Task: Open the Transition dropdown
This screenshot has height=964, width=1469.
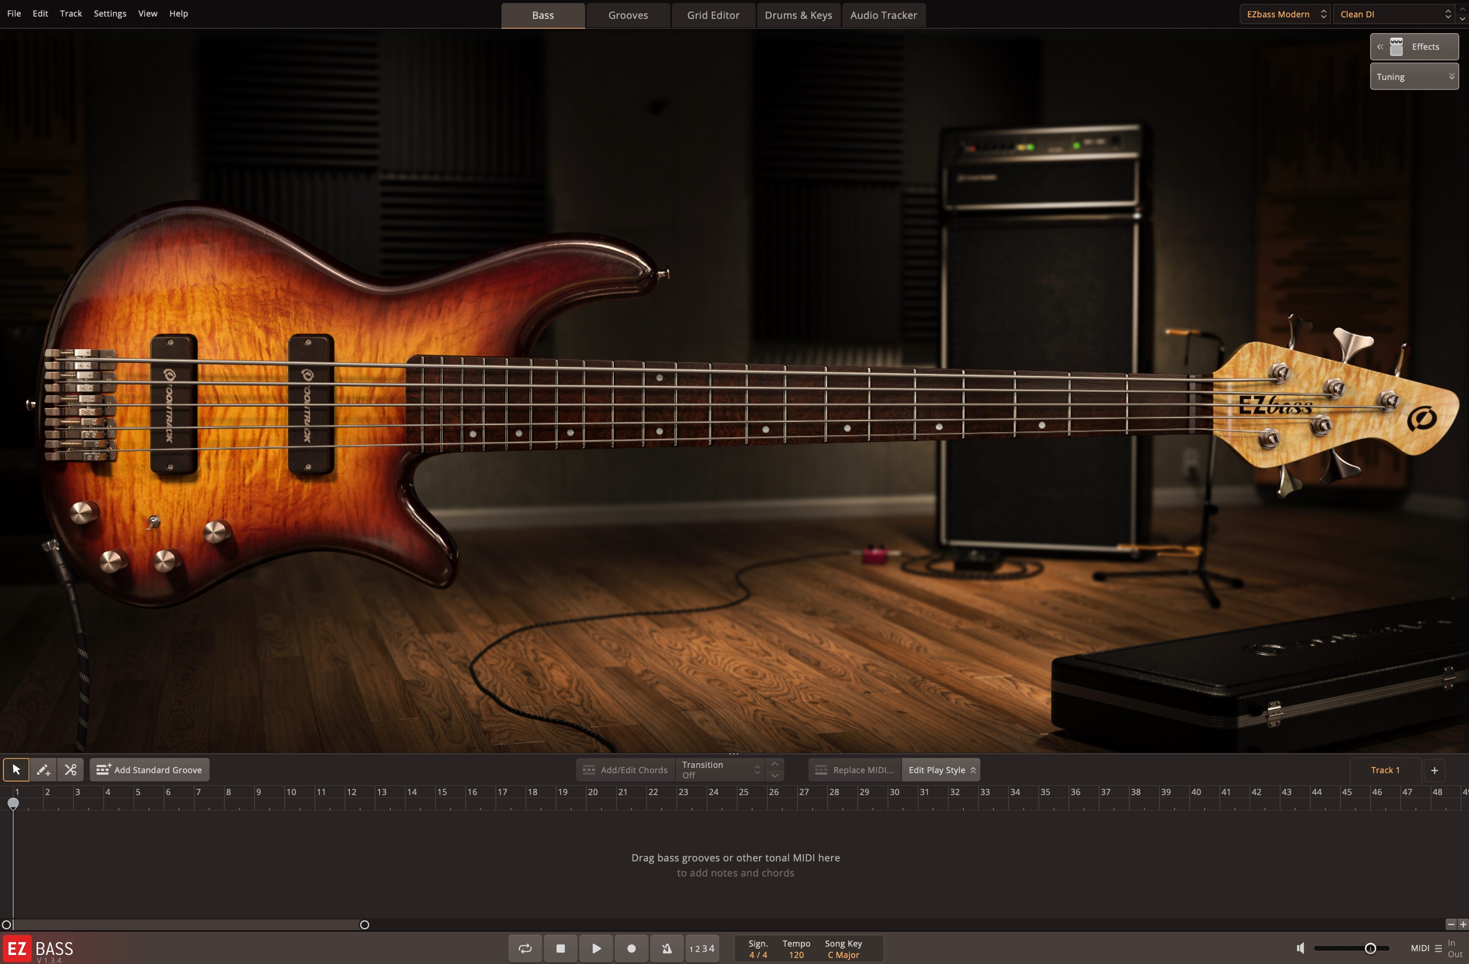Action: tap(720, 770)
